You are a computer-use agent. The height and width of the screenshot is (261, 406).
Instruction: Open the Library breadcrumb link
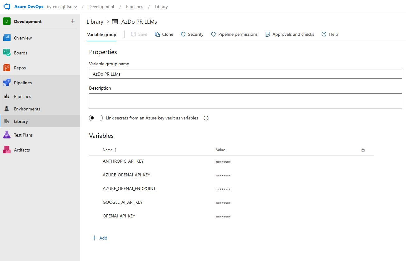(x=95, y=21)
